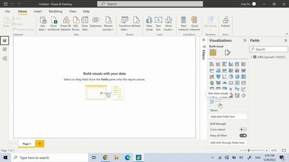Select the clustered bar chart visual

tap(224, 64)
